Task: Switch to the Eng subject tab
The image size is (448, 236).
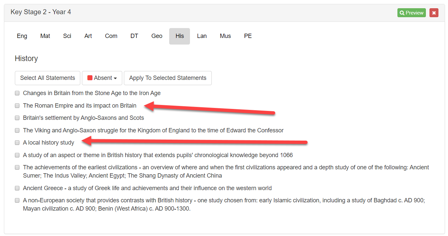Action: click(x=22, y=36)
